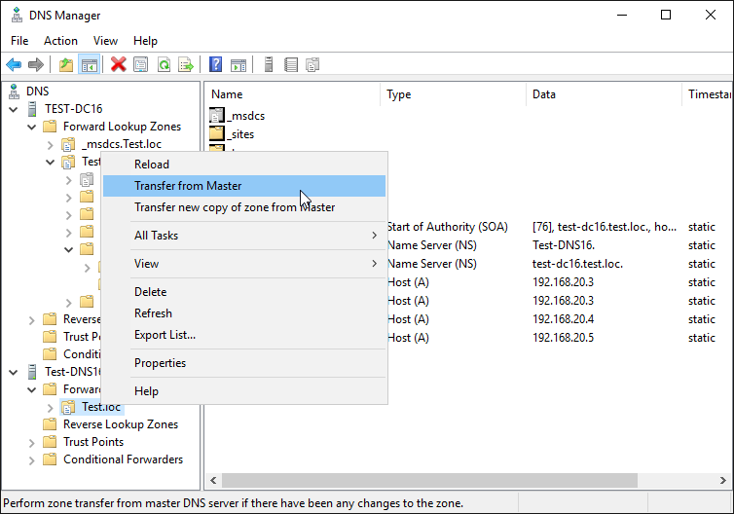Expand Test.loc zone under Test-DNS16
This screenshot has width=734, height=514.
tap(50, 408)
